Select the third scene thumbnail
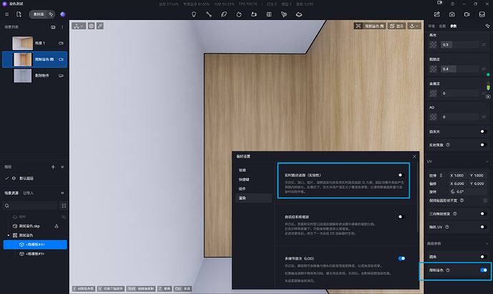This screenshot has height=294, width=493. (22, 76)
